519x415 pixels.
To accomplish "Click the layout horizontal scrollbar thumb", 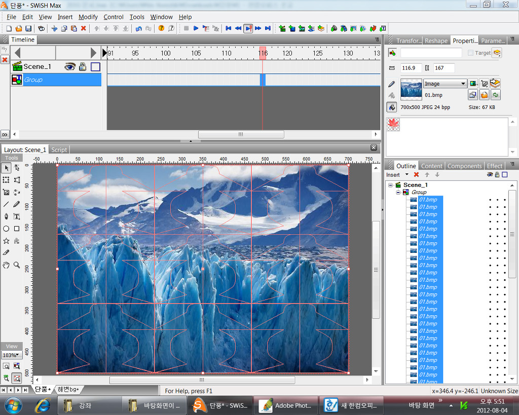I will [202, 380].
